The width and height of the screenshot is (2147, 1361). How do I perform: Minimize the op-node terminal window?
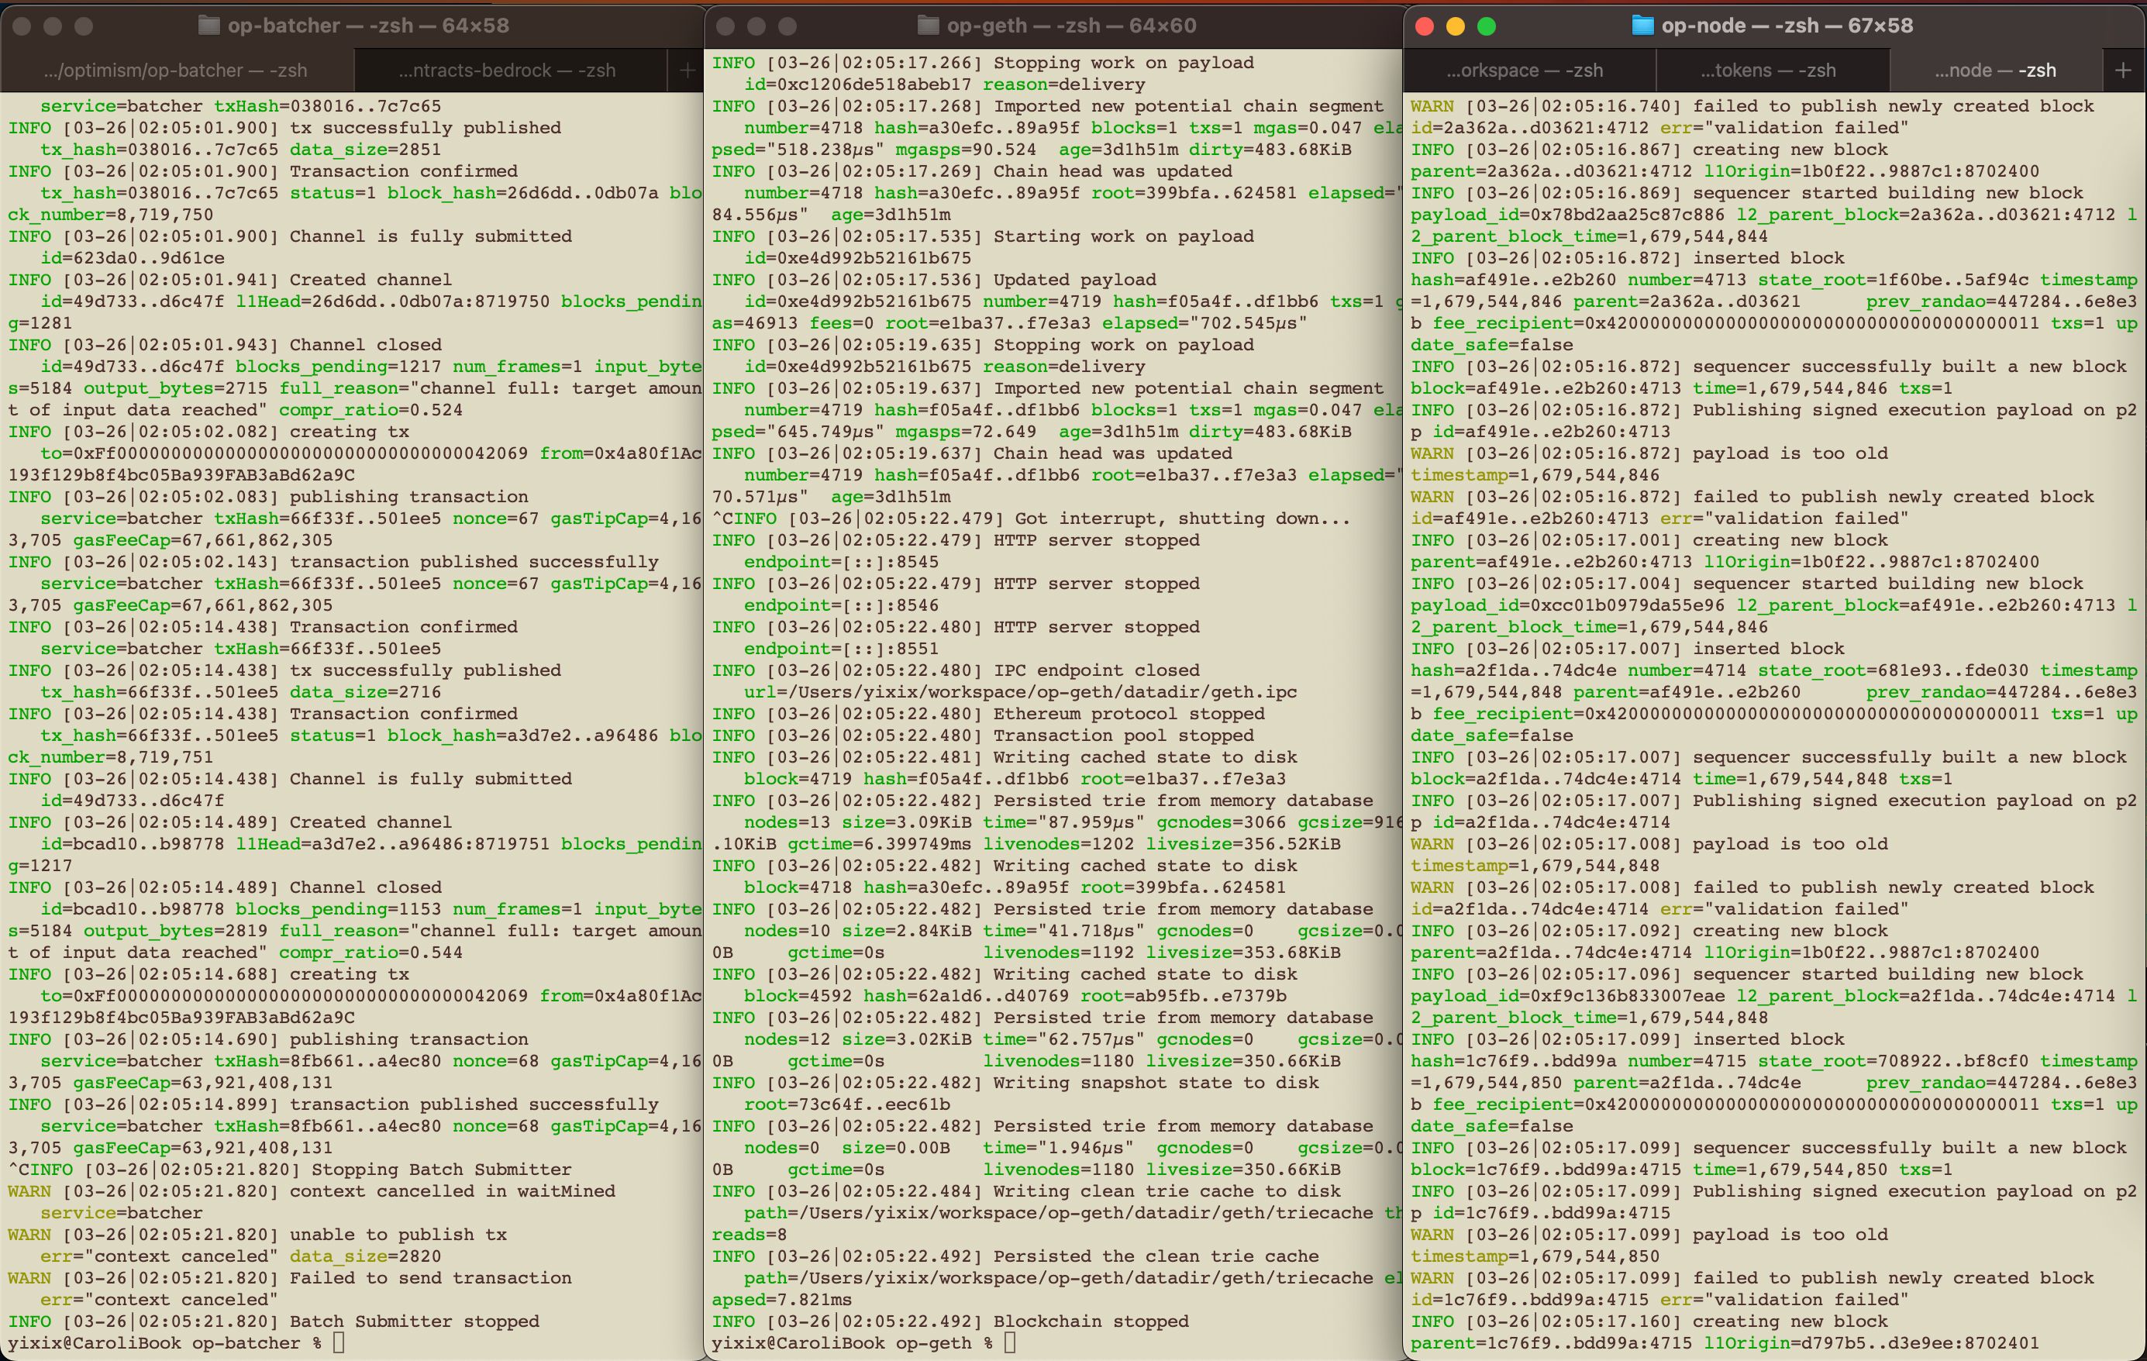coord(1455,26)
